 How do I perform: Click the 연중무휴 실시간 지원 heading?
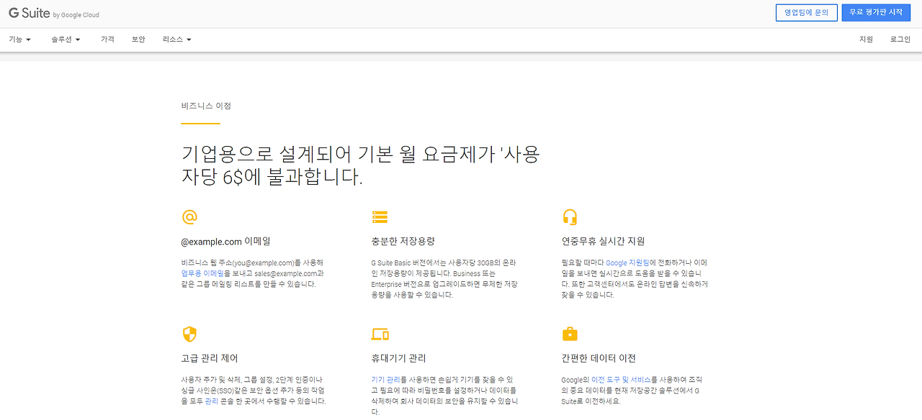[603, 242]
